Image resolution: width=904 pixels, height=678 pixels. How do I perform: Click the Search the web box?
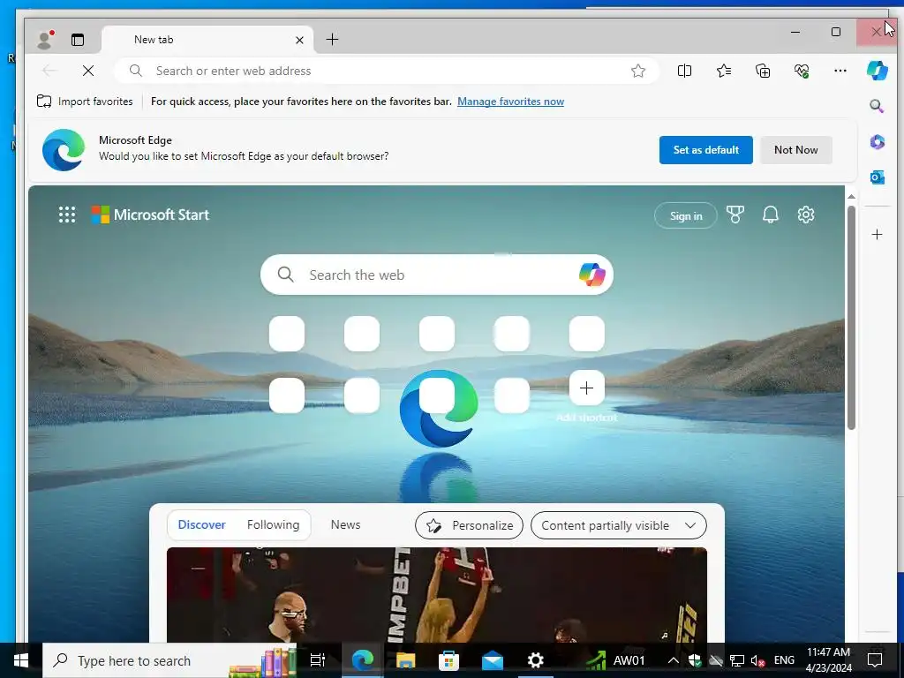tap(436, 275)
